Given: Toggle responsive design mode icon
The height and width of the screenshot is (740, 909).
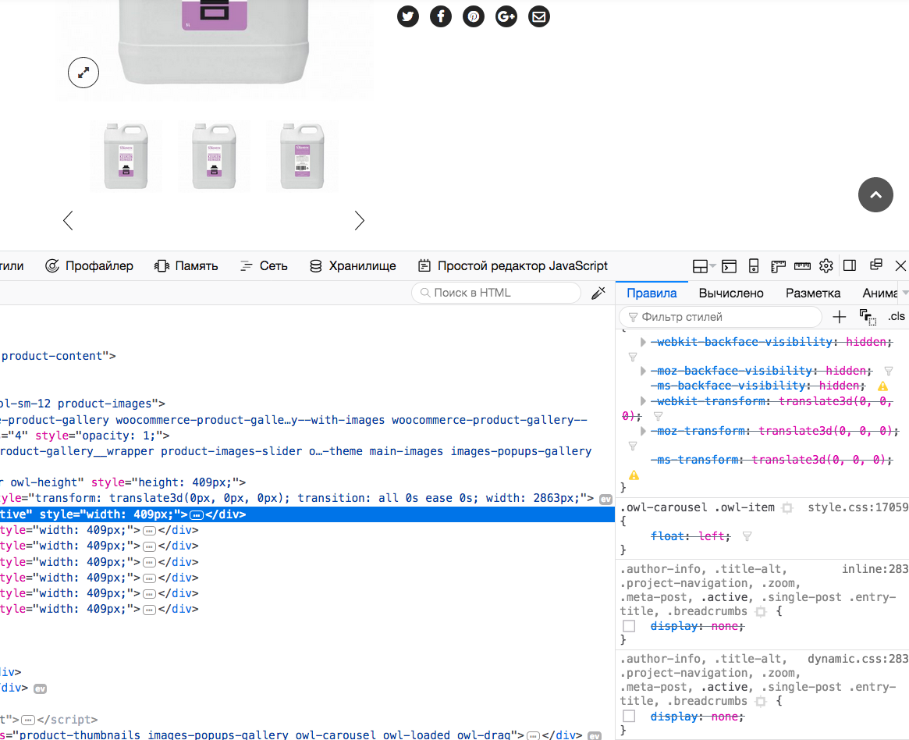Looking at the screenshot, I should (754, 266).
